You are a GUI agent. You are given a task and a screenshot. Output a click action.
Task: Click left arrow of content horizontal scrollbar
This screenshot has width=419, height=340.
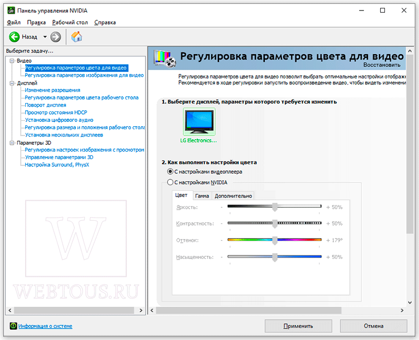click(152, 310)
